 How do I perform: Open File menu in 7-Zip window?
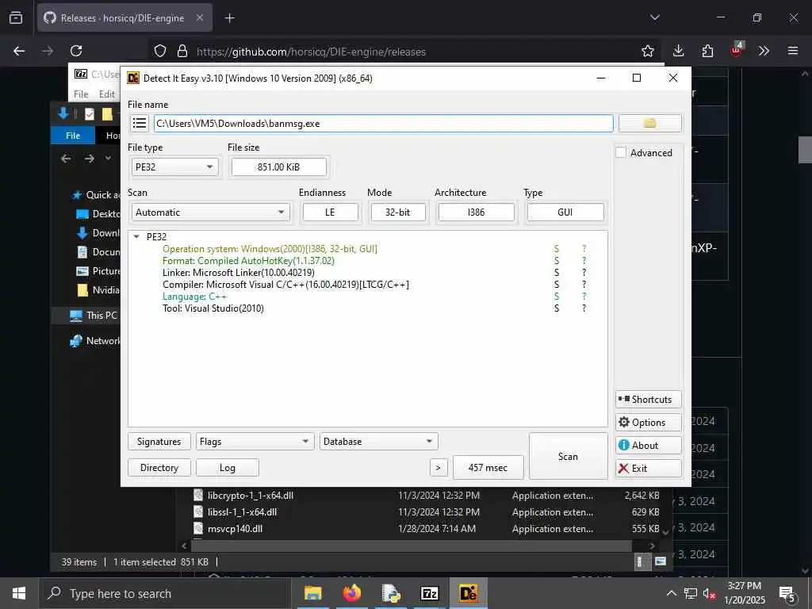click(81, 94)
